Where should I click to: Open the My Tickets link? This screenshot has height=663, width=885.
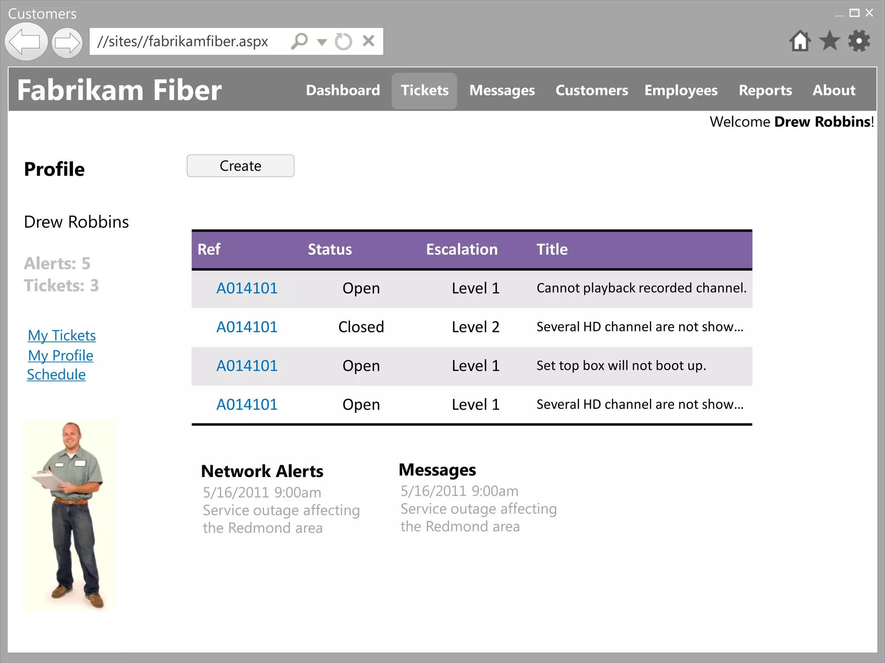click(x=62, y=335)
